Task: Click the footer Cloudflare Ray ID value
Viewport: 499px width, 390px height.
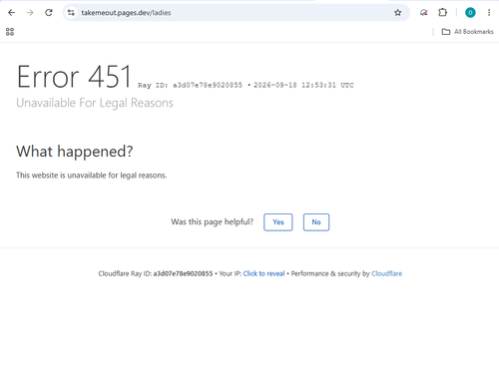Action: pyautogui.click(x=183, y=273)
